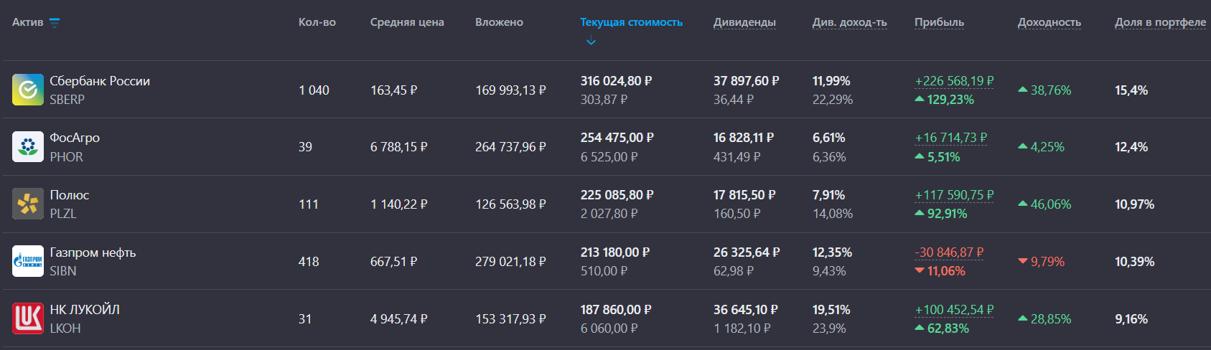The height and width of the screenshot is (350, 1211).
Task: Select invested amount 169 993,13 ₽
Action: [510, 90]
